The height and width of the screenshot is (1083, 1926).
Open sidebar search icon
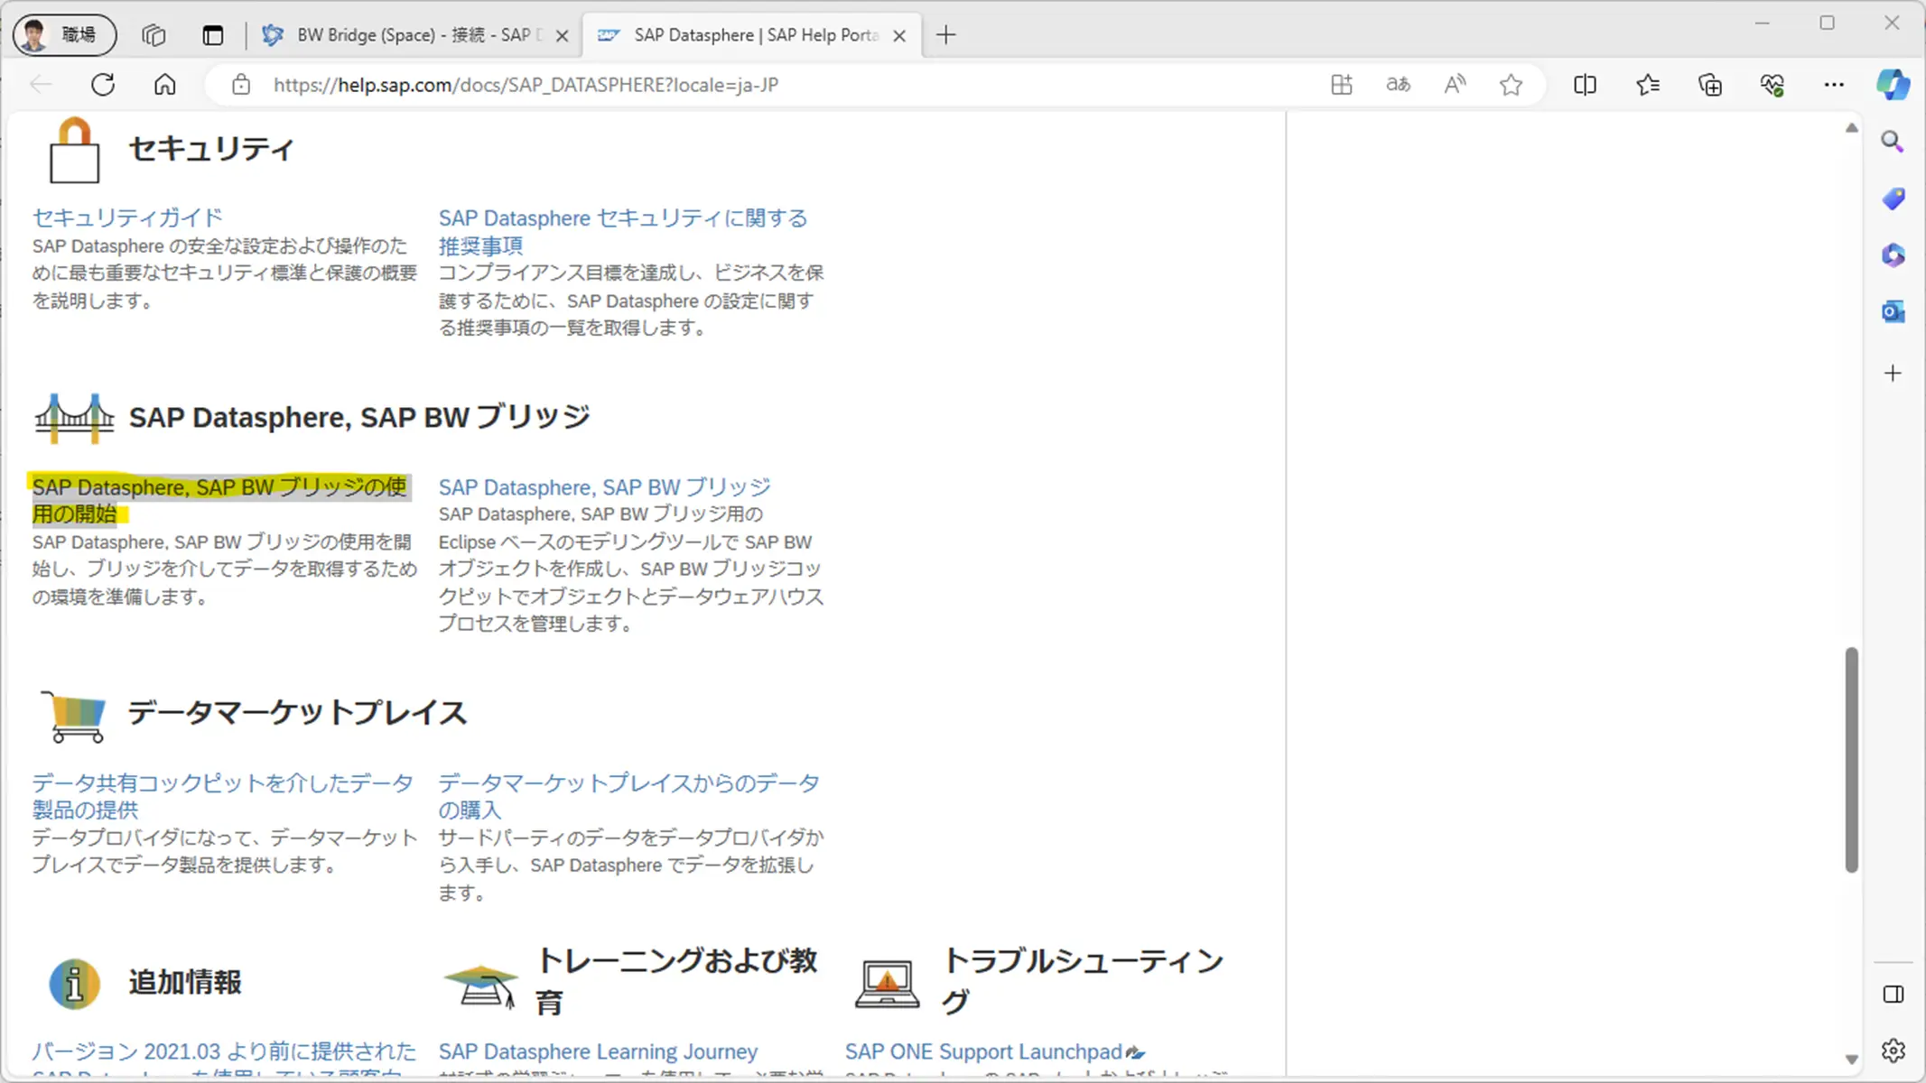(1893, 142)
